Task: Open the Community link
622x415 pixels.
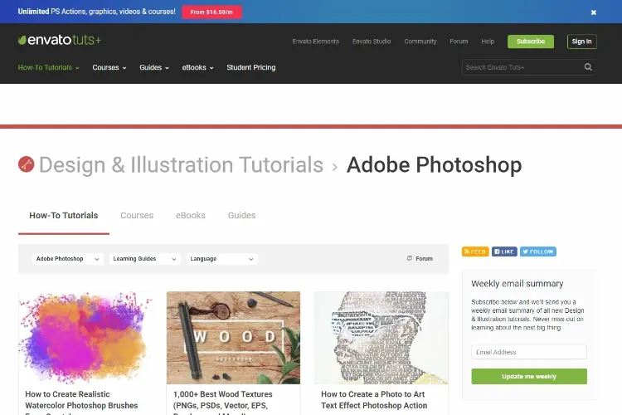Action: click(x=420, y=41)
